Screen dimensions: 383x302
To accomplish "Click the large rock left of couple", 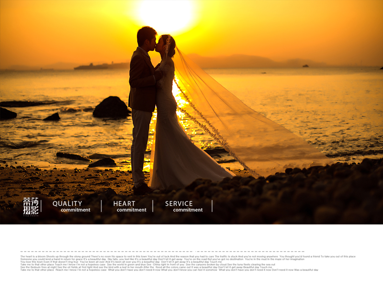I will point(111,108).
